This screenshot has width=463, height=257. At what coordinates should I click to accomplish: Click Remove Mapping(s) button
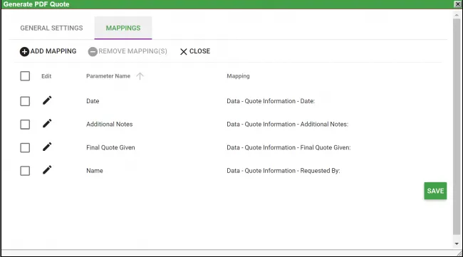[x=128, y=51]
